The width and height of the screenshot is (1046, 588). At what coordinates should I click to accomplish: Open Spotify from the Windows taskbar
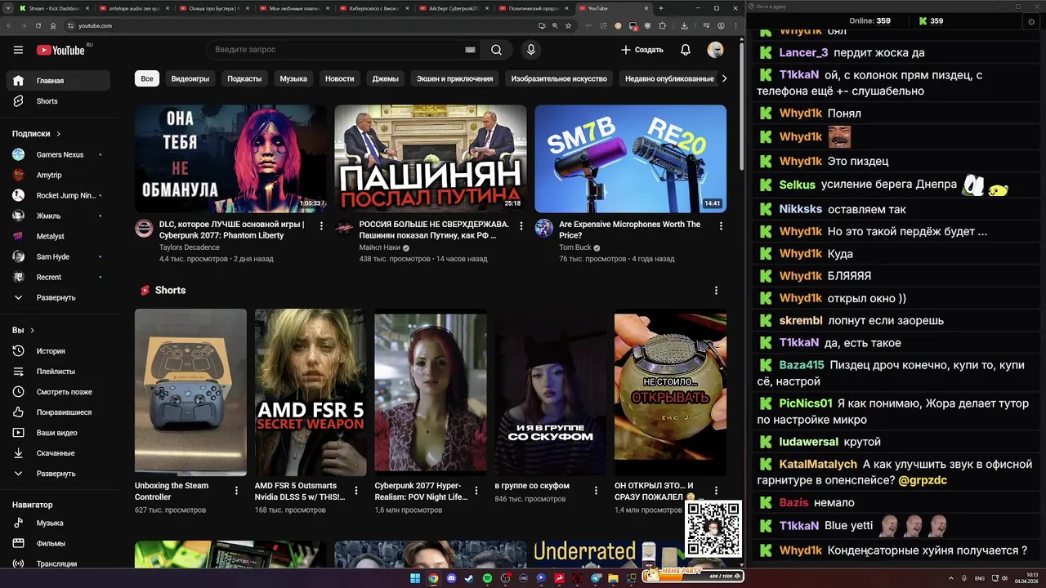point(486,578)
